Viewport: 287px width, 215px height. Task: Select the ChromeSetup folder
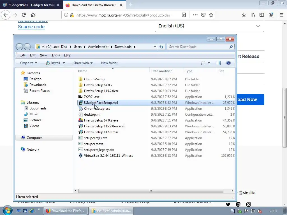(94, 79)
